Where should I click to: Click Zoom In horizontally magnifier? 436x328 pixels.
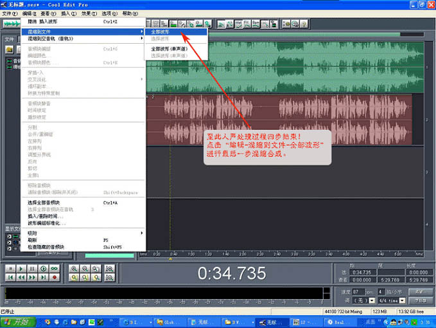74,269
